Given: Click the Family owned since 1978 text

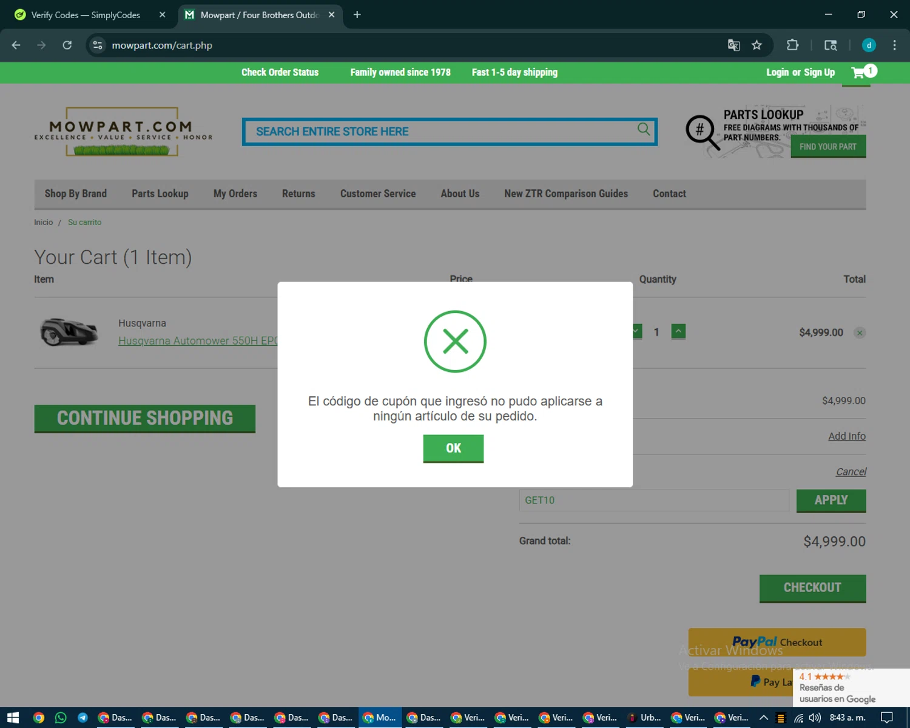Looking at the screenshot, I should click(400, 72).
